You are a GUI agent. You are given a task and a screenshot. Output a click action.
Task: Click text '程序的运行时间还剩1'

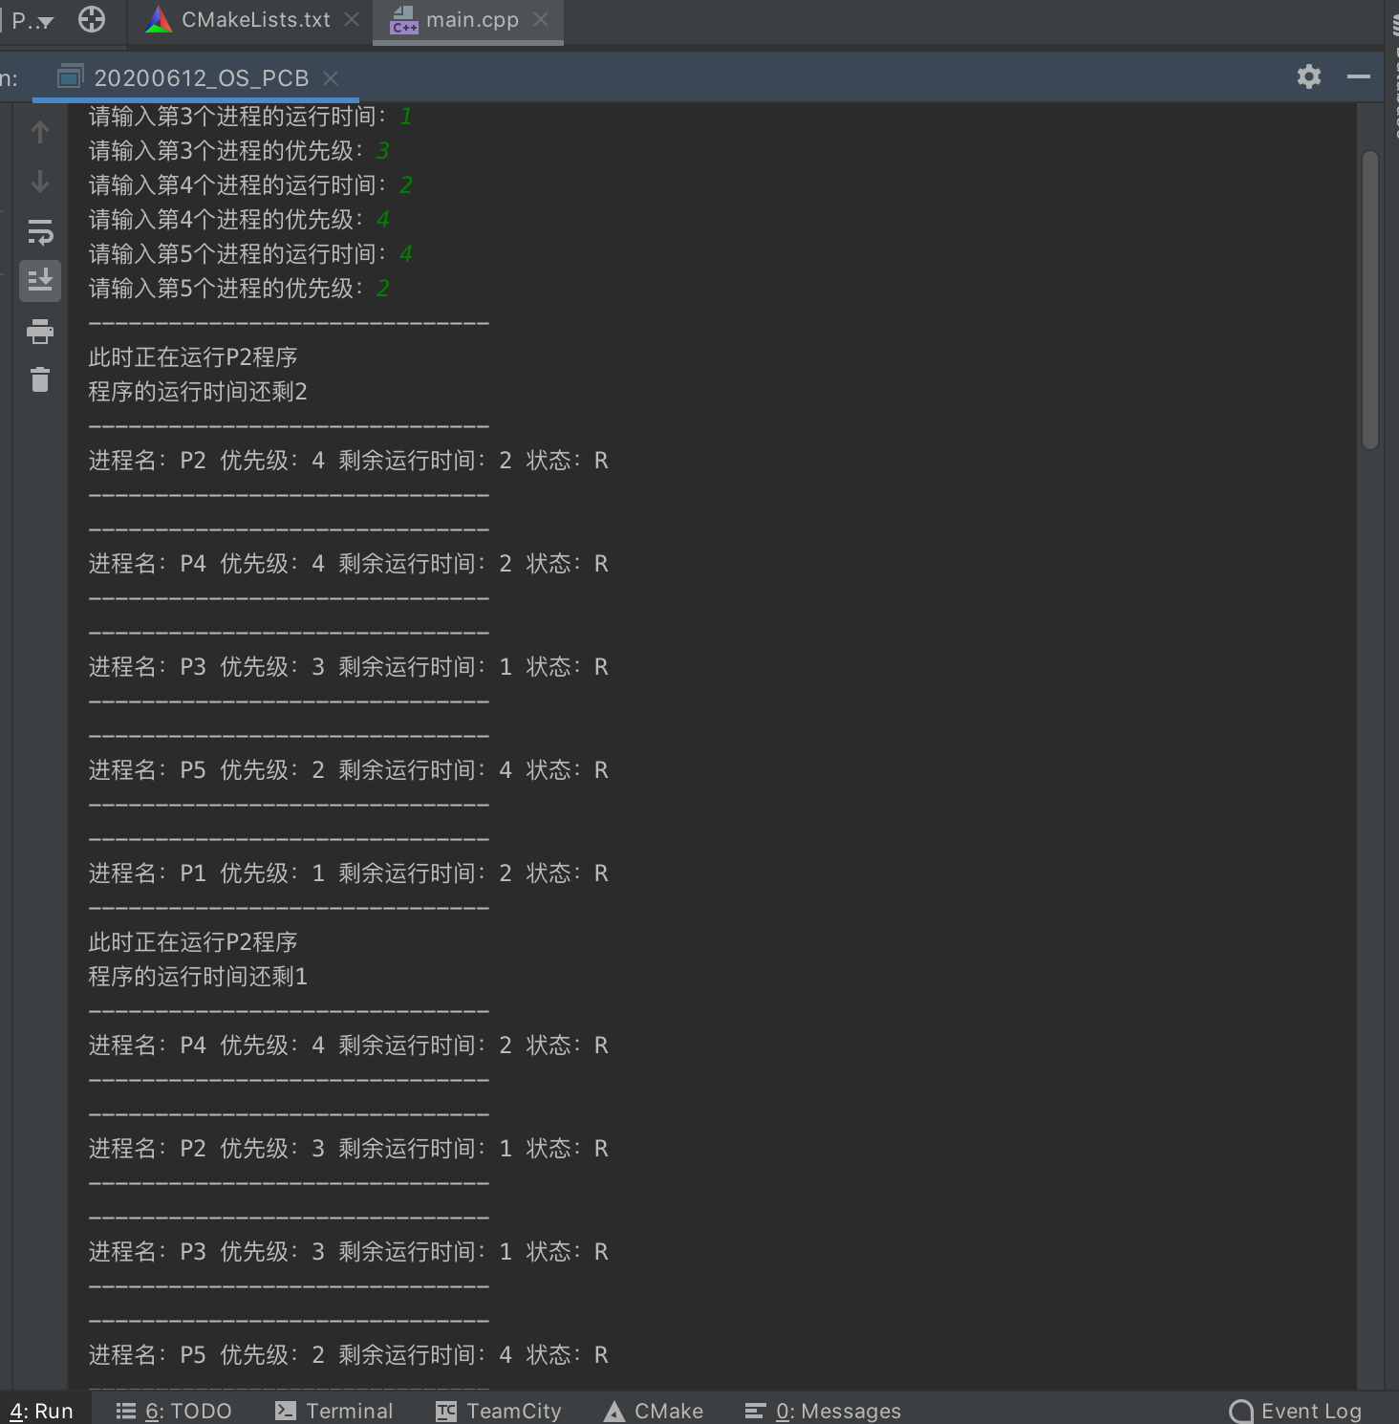[x=198, y=977]
